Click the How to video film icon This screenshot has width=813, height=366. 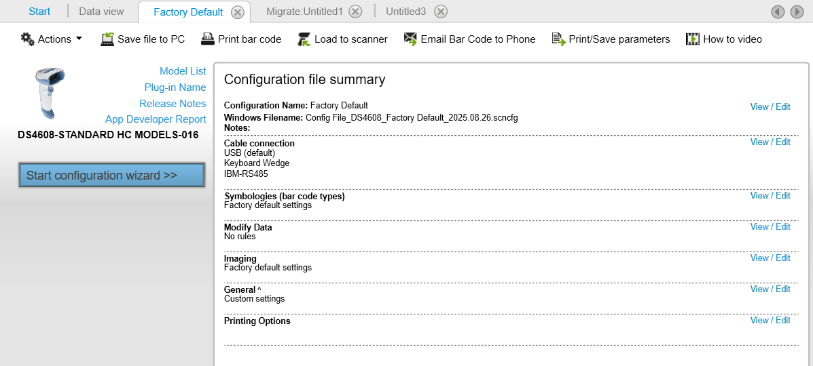[693, 39]
